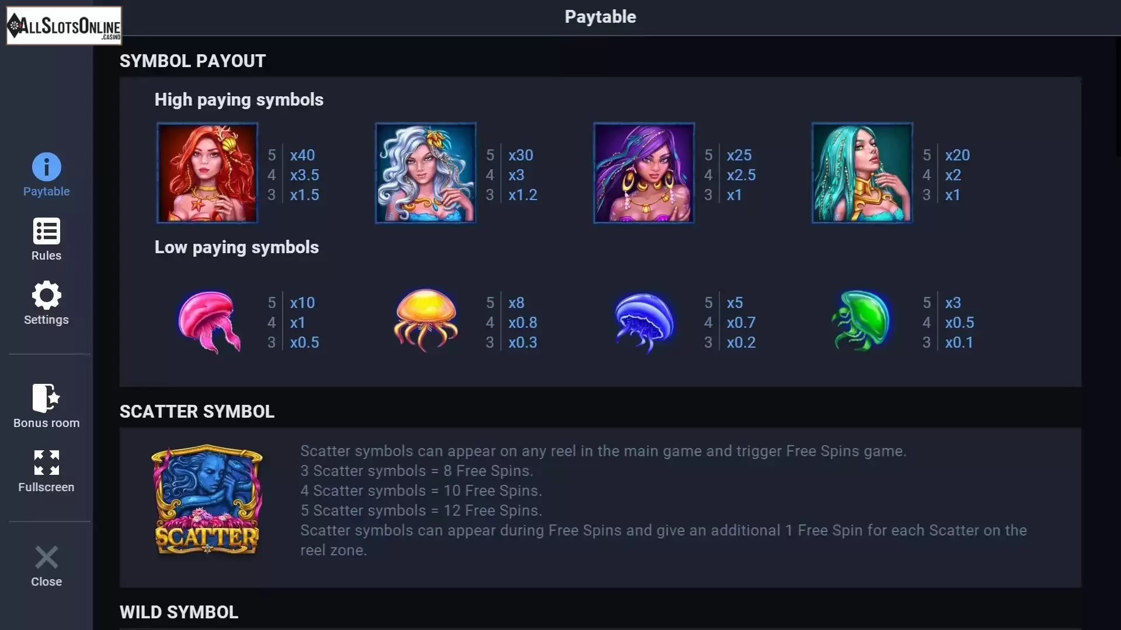Click the yellow jellyfish symbol
This screenshot has height=630, width=1121.
pos(426,320)
